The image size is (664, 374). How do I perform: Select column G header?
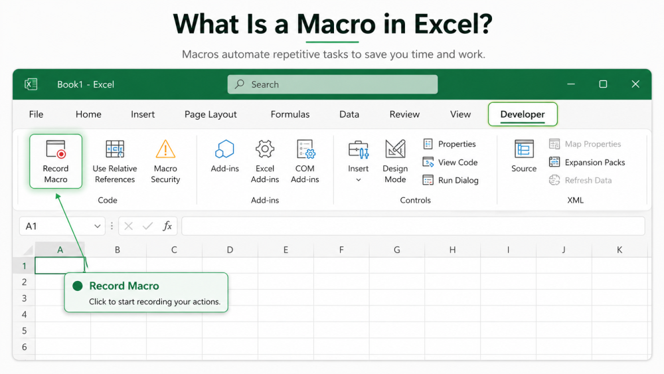point(397,250)
